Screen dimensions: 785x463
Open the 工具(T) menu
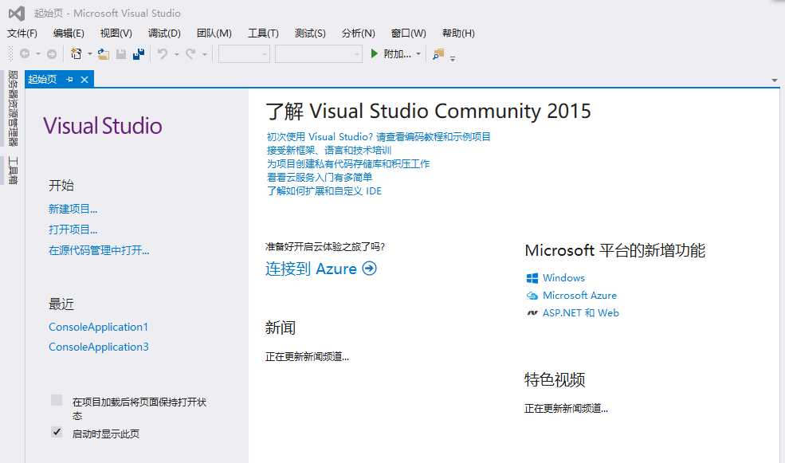click(262, 33)
